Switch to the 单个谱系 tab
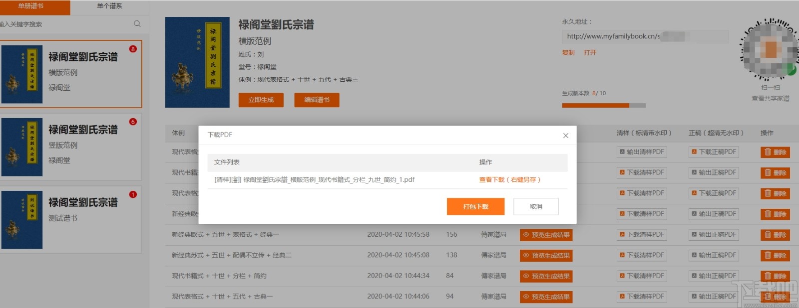Viewport: 799px width, 308px height. click(x=109, y=6)
